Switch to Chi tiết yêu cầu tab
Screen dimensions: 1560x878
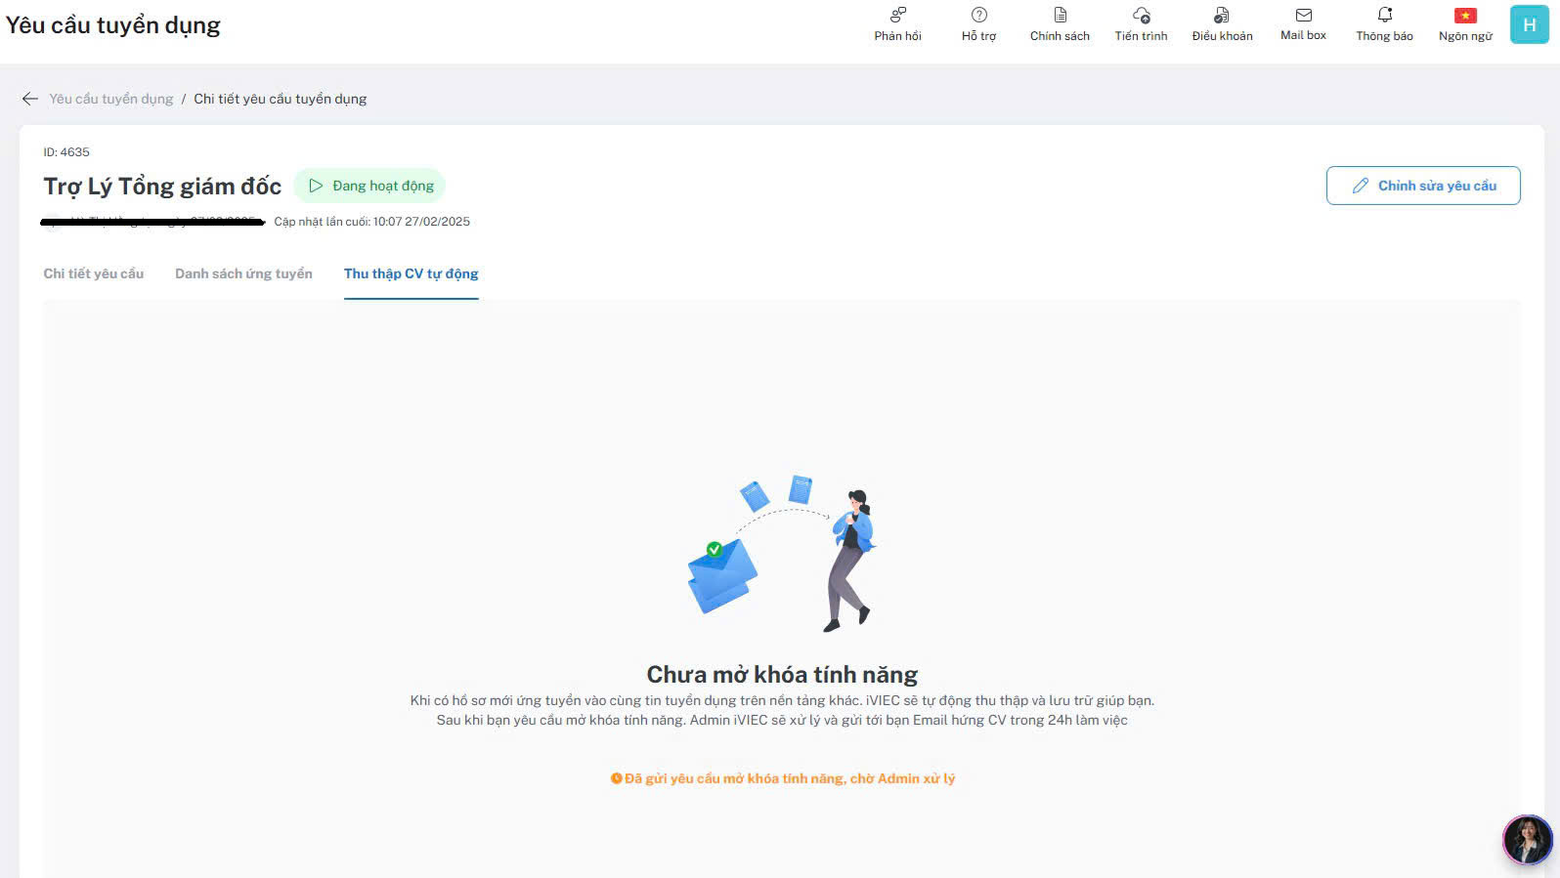coord(94,273)
